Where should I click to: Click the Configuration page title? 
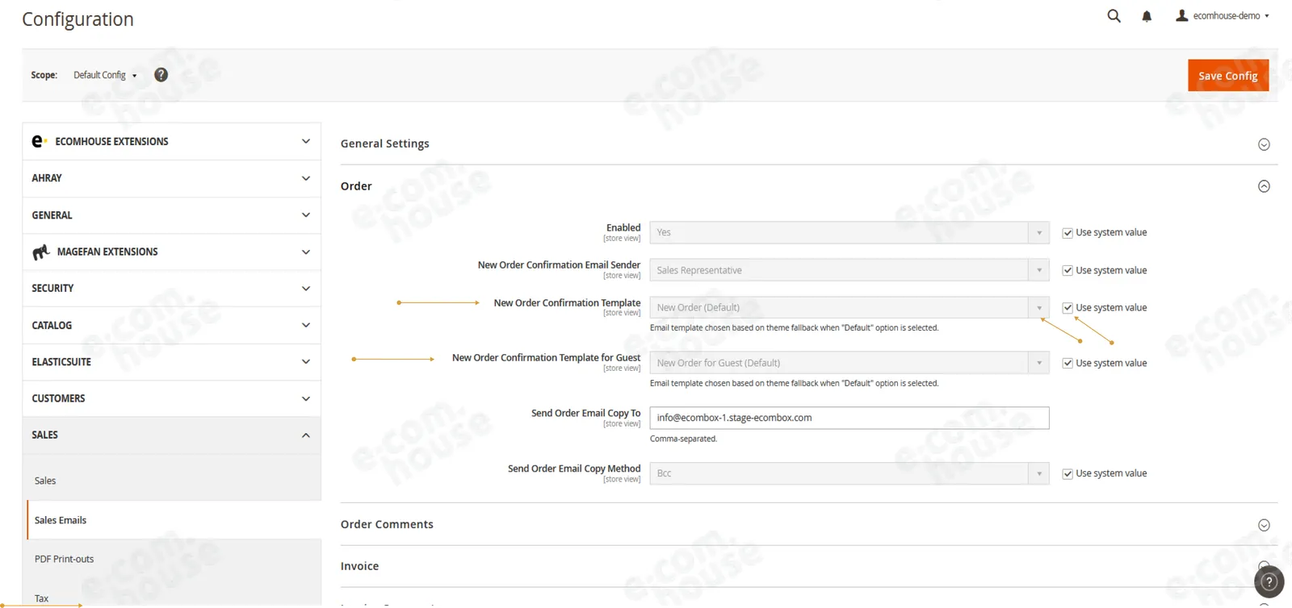pyautogui.click(x=78, y=19)
